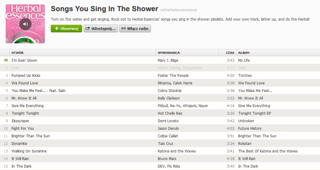Open artist Foster The People

point(173,75)
